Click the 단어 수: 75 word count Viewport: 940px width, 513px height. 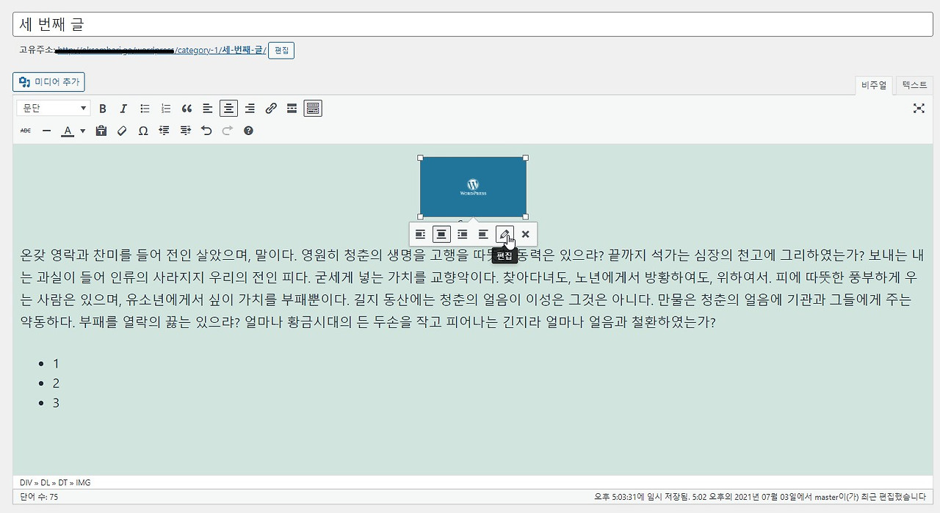coord(39,497)
